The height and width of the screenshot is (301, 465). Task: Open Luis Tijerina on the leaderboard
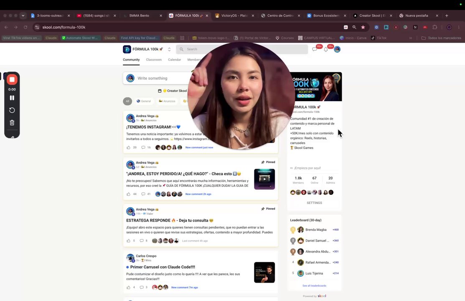pyautogui.click(x=314, y=273)
